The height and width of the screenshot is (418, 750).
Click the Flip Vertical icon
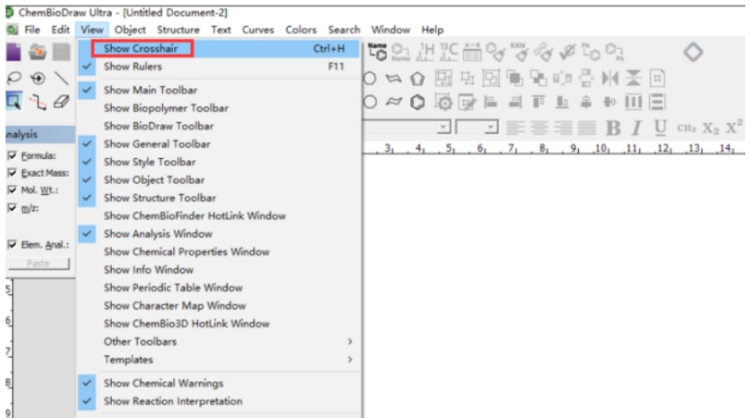tap(633, 78)
